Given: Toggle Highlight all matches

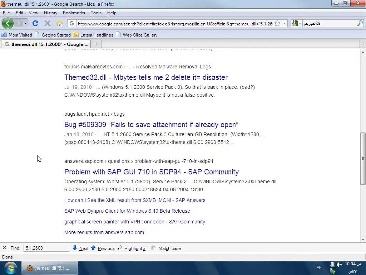Looking at the screenshot, I should tap(132, 248).
